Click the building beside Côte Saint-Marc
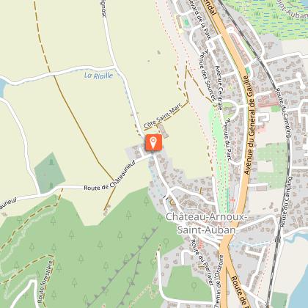 (164, 131)
